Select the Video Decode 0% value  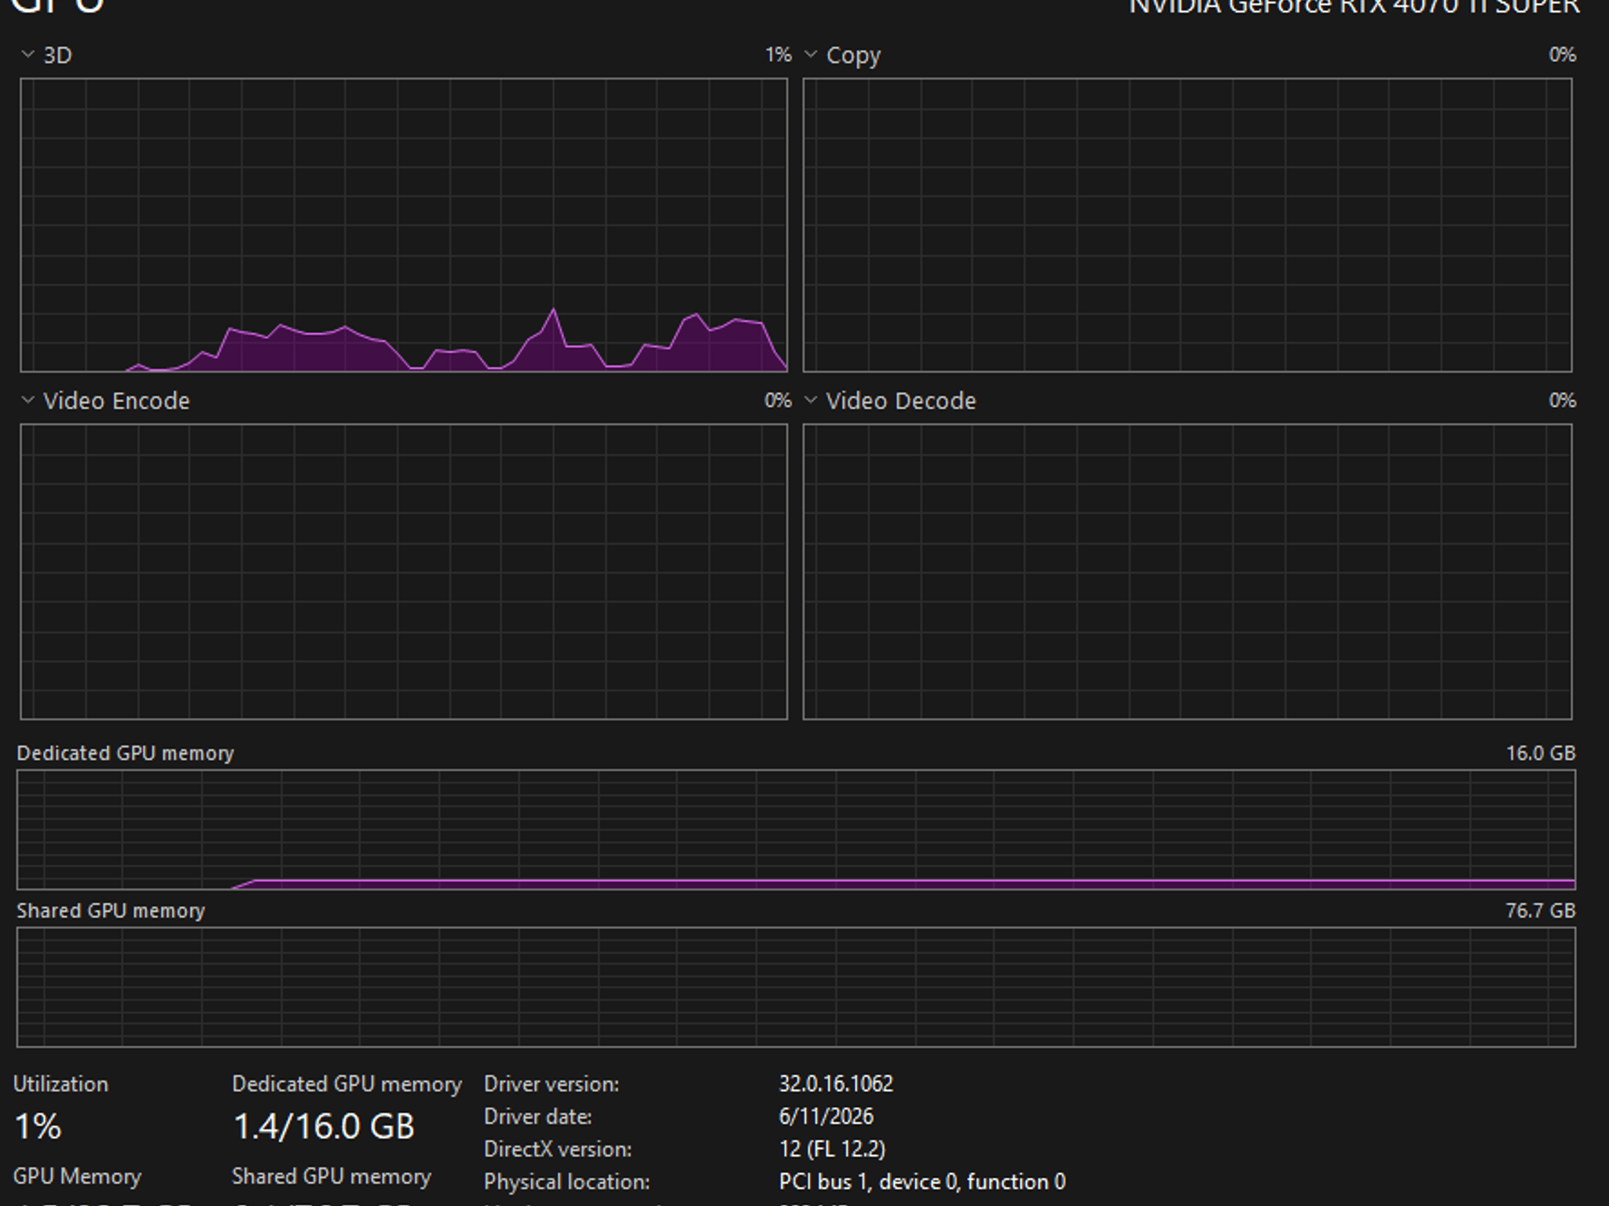(x=1562, y=400)
